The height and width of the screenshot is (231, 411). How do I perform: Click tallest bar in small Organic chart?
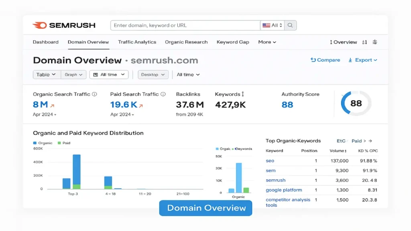239,178
